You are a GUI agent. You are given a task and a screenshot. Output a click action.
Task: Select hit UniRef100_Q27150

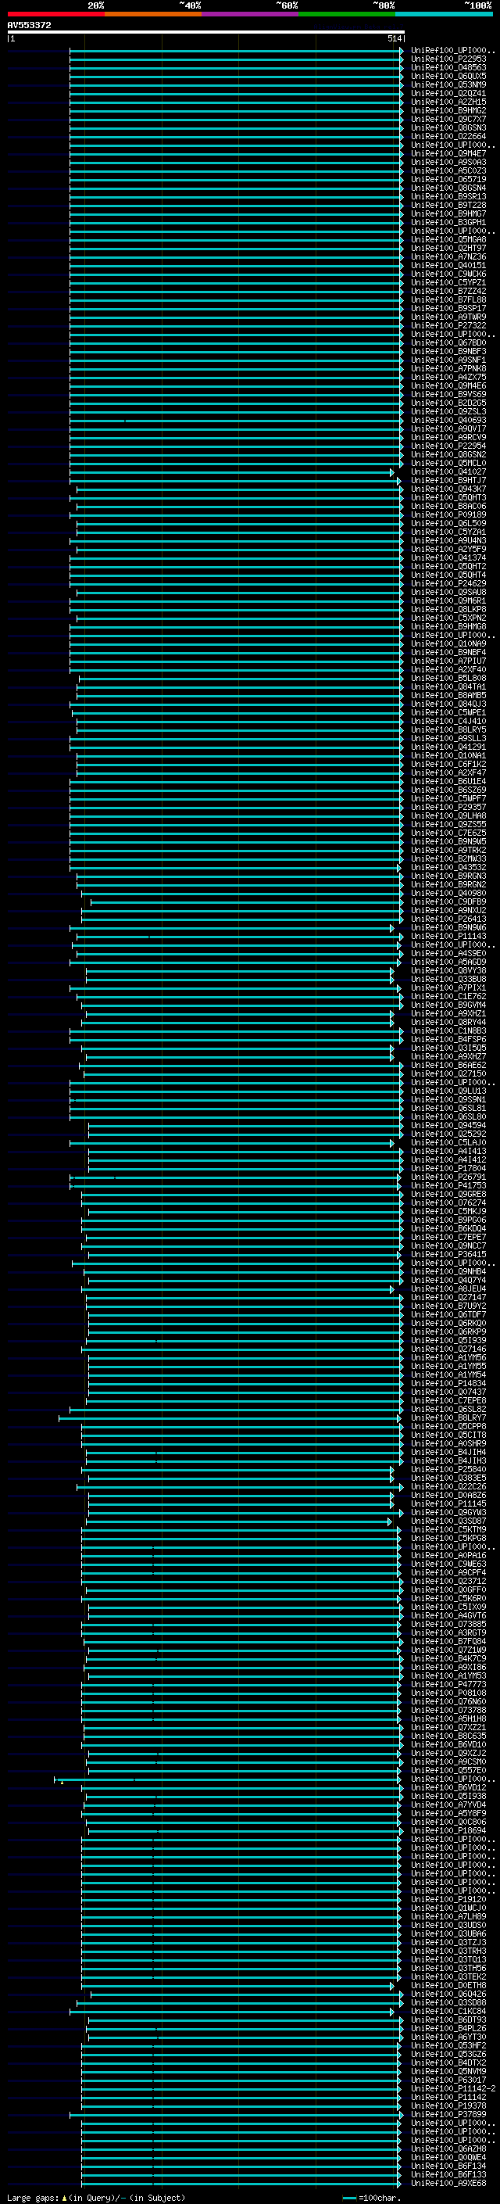pos(448,1073)
